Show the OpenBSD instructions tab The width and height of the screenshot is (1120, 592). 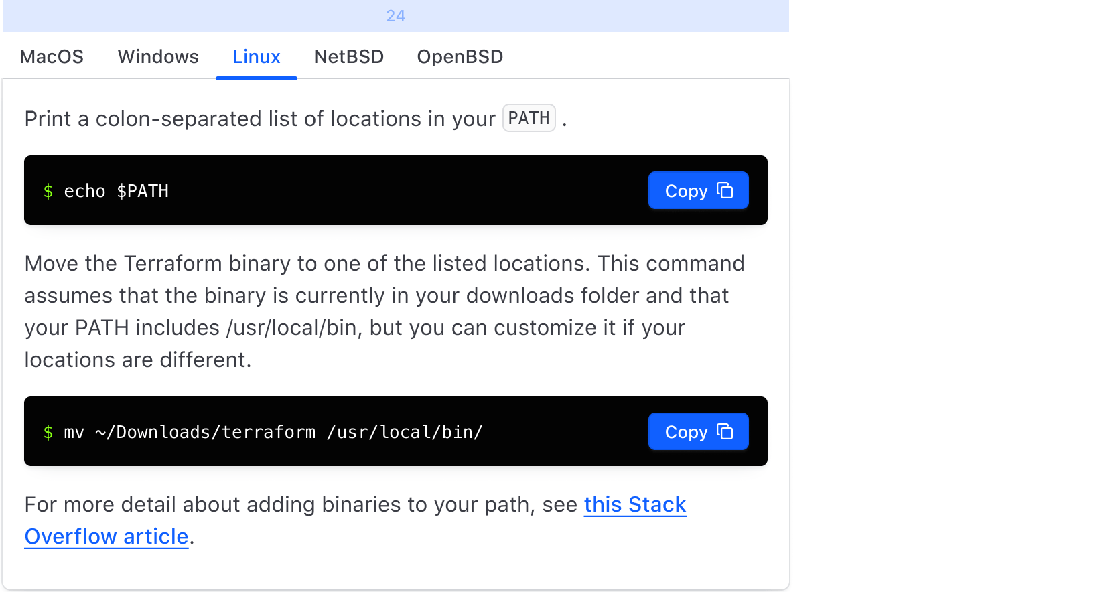click(x=460, y=57)
